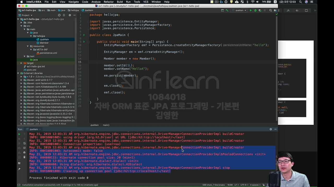Enable scroll to end in Run console
The height and width of the screenshot is (187, 334).
tap(24, 148)
